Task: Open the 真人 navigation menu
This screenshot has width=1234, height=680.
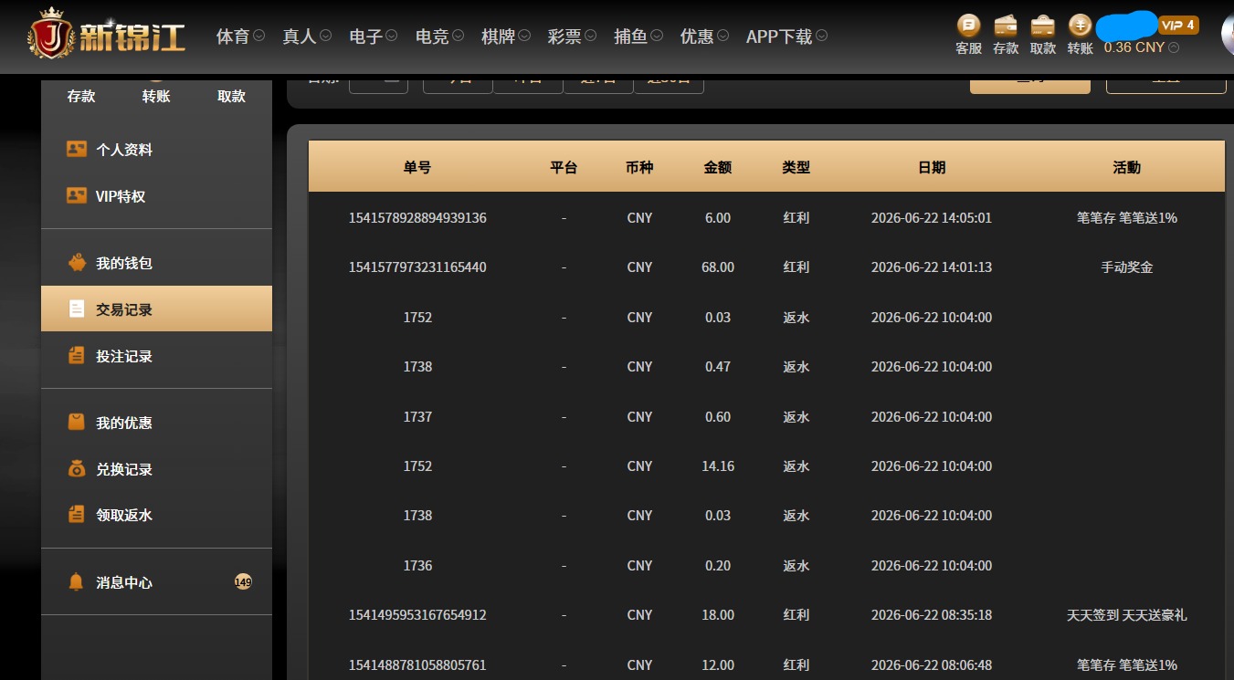Action: coord(299,37)
